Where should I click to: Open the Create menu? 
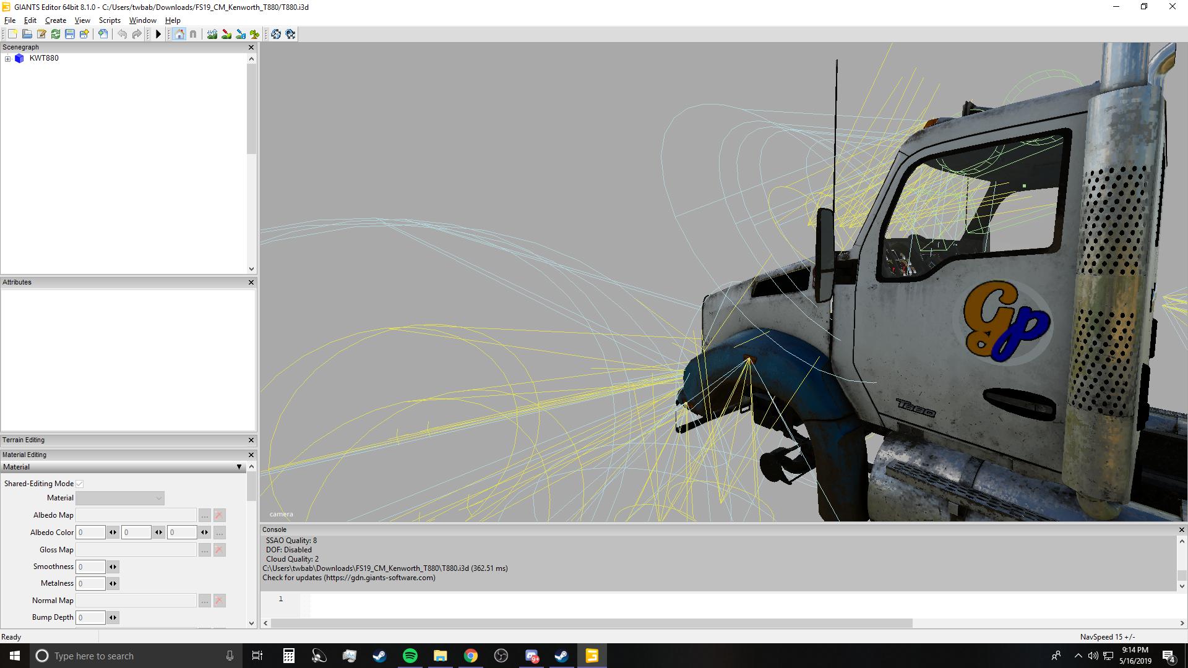55,20
